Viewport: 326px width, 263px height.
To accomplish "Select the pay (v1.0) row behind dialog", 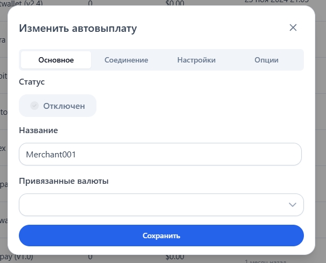I will click(x=16, y=258).
